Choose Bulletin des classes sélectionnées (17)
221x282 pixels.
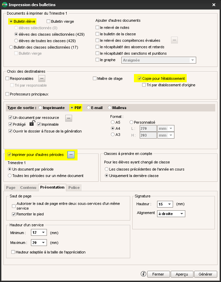click(44, 47)
